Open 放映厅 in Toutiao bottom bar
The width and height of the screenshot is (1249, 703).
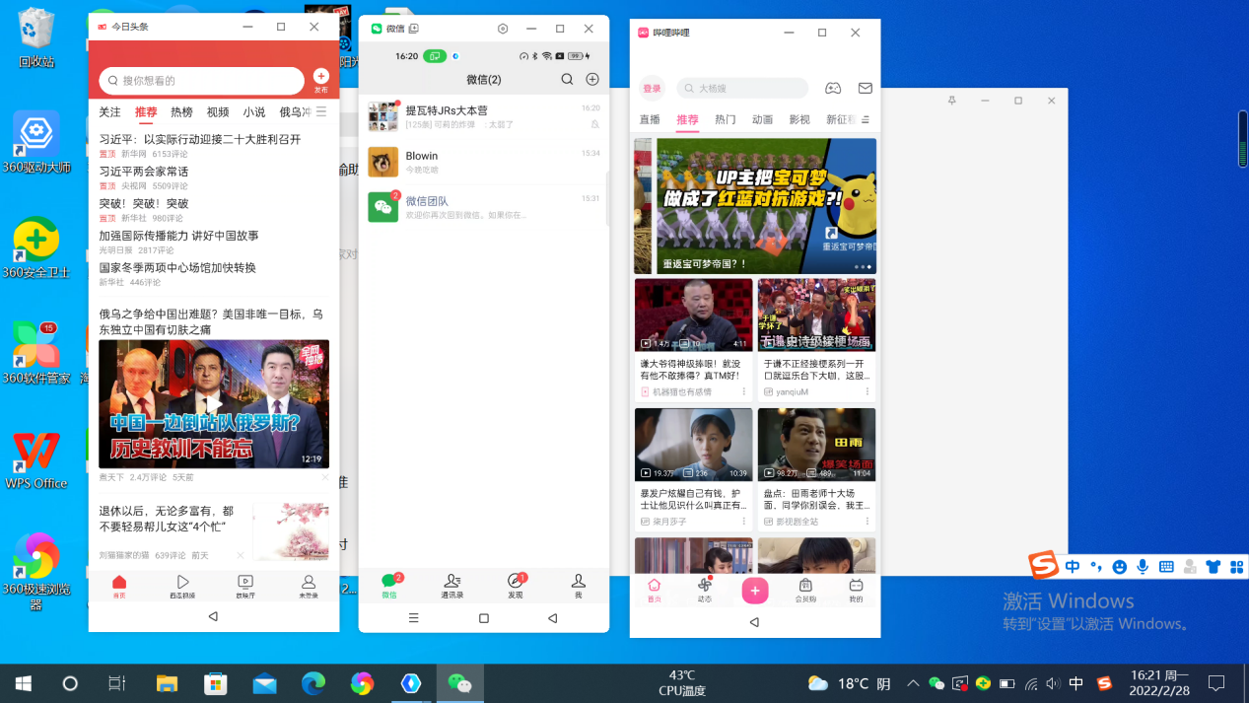coord(245,587)
